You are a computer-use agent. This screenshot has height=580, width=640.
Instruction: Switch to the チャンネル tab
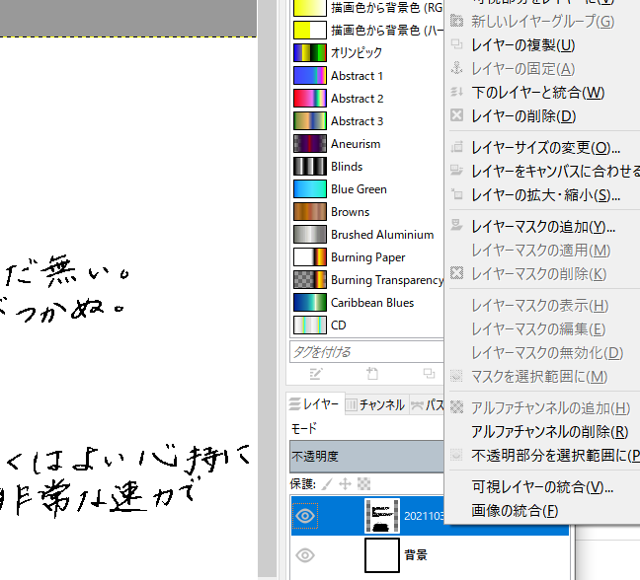376,405
